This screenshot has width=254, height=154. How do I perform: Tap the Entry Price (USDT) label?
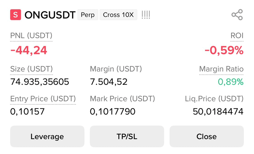tap(43, 99)
